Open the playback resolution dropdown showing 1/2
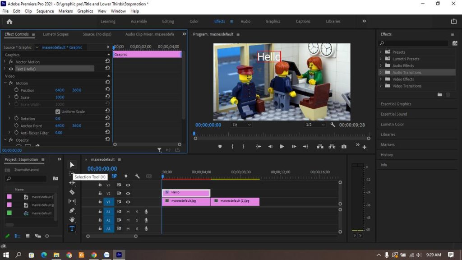462x260 pixels. (314, 125)
